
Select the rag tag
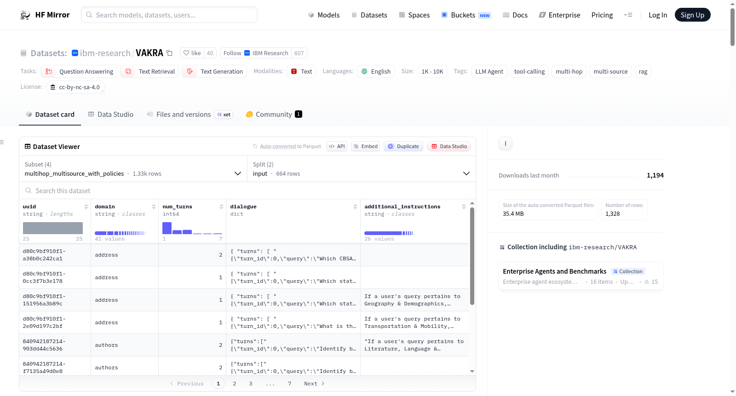coord(643,71)
